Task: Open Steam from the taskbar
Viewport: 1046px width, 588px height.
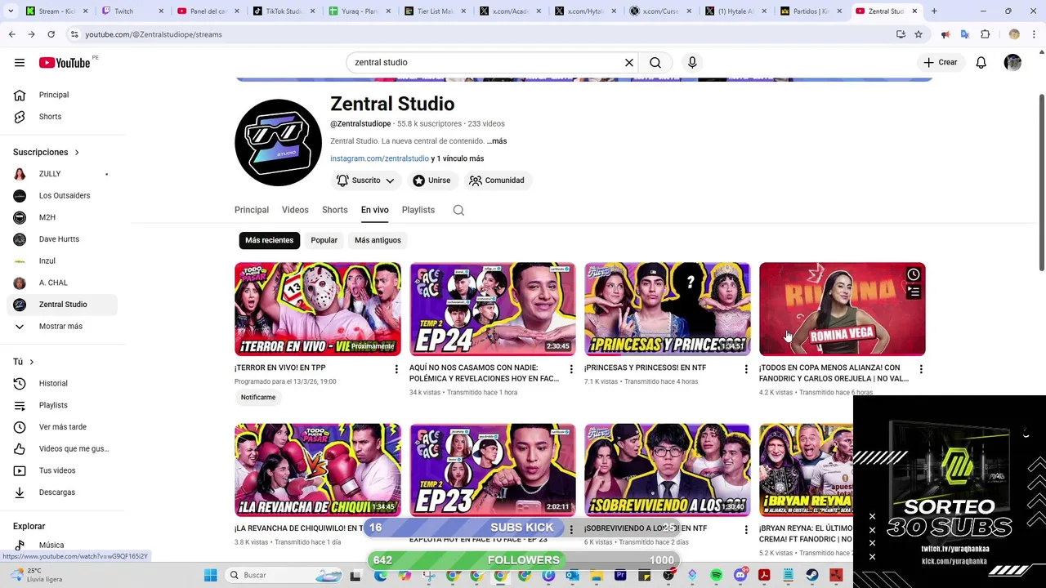Action: point(812,575)
